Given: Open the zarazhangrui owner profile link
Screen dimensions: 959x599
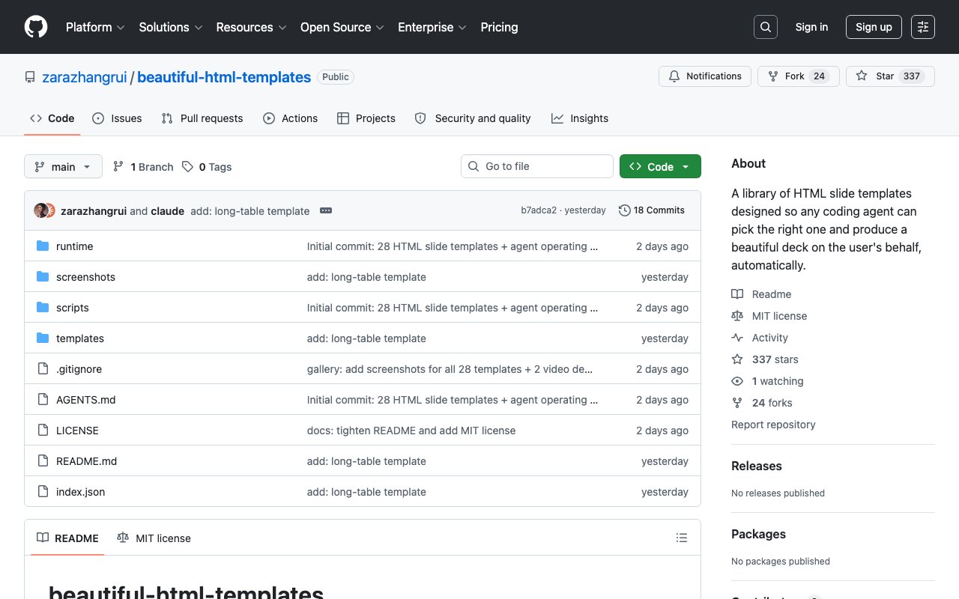Looking at the screenshot, I should pyautogui.click(x=85, y=77).
